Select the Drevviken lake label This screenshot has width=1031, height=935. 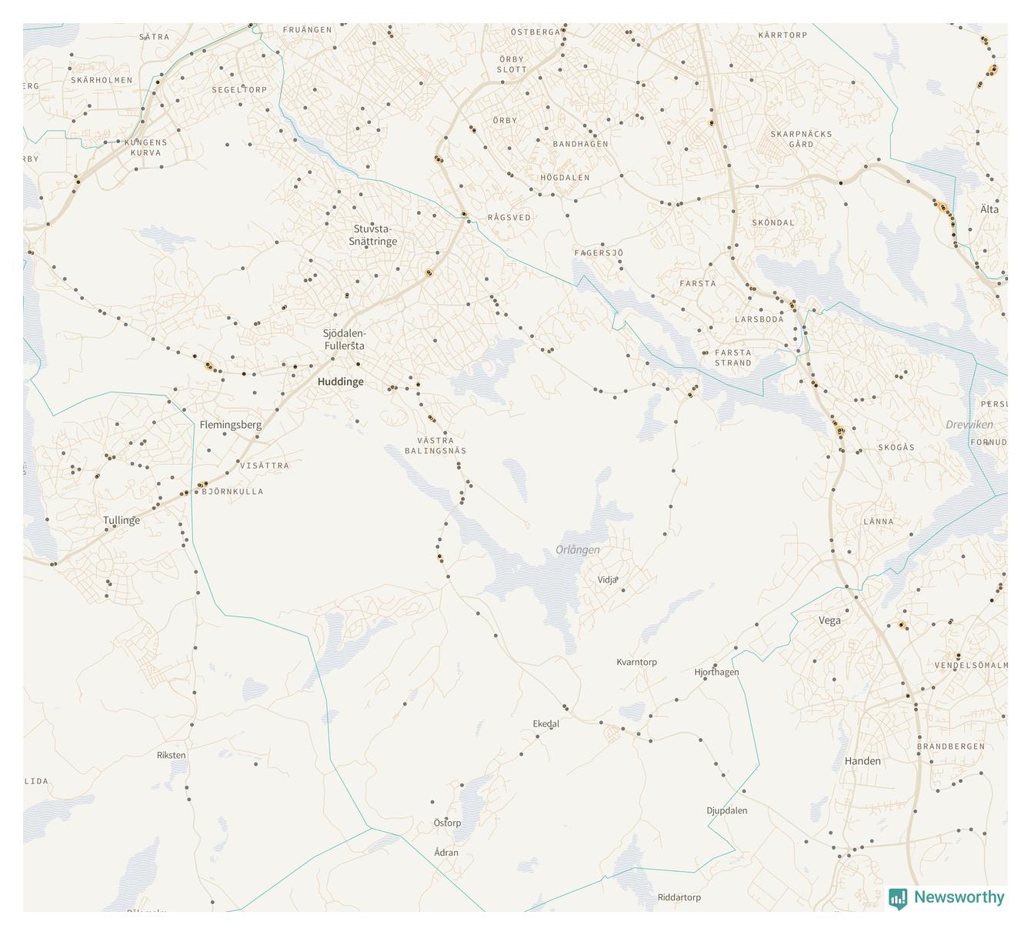969,425
